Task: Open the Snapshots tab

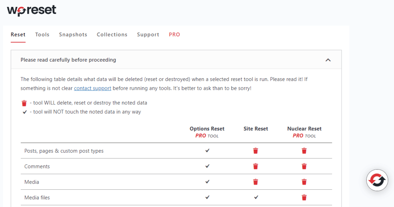Action: [73, 35]
